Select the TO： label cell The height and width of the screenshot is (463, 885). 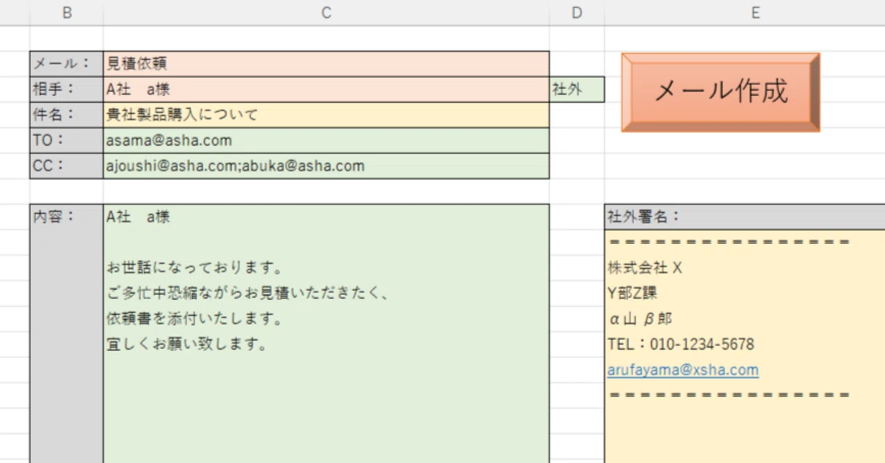(67, 140)
